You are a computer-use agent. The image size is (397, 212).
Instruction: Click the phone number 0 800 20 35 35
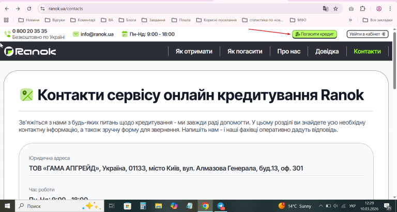pyautogui.click(x=29, y=31)
